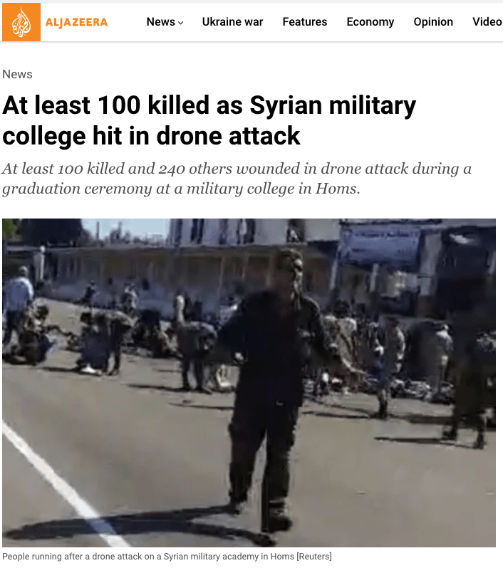The height and width of the screenshot is (568, 503).
Task: Open the drone attack article photo
Action: (x=249, y=382)
